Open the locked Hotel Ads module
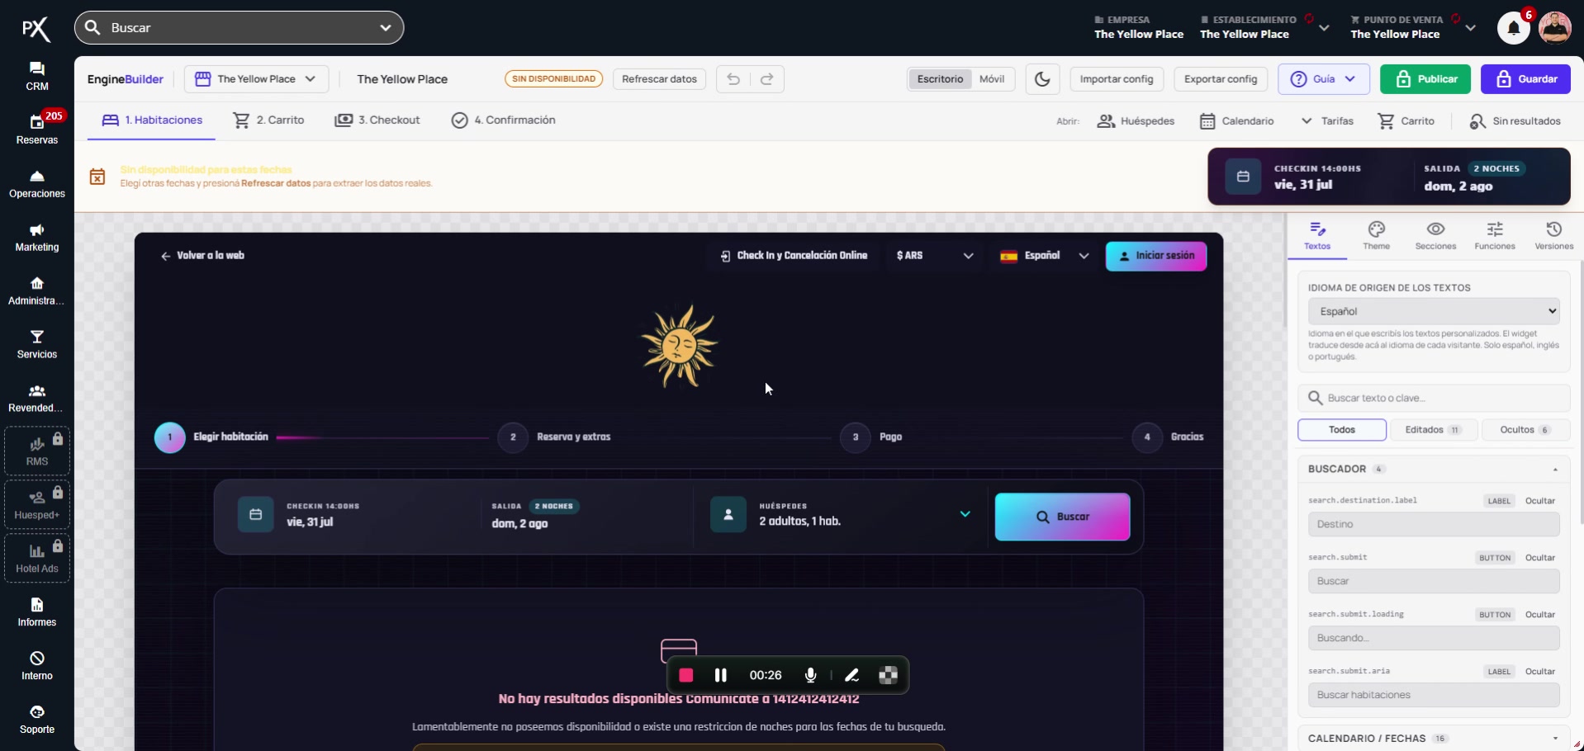 click(x=37, y=558)
